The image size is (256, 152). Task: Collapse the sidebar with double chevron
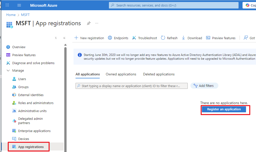pyautogui.click(x=64, y=38)
